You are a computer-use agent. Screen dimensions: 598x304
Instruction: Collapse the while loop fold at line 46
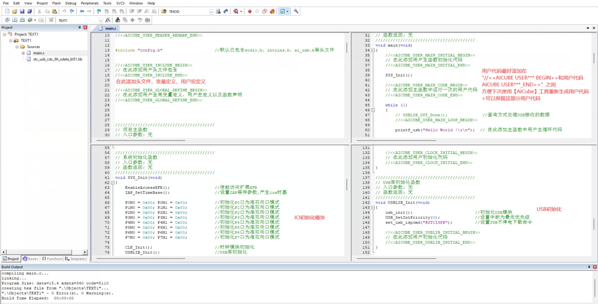(373, 110)
